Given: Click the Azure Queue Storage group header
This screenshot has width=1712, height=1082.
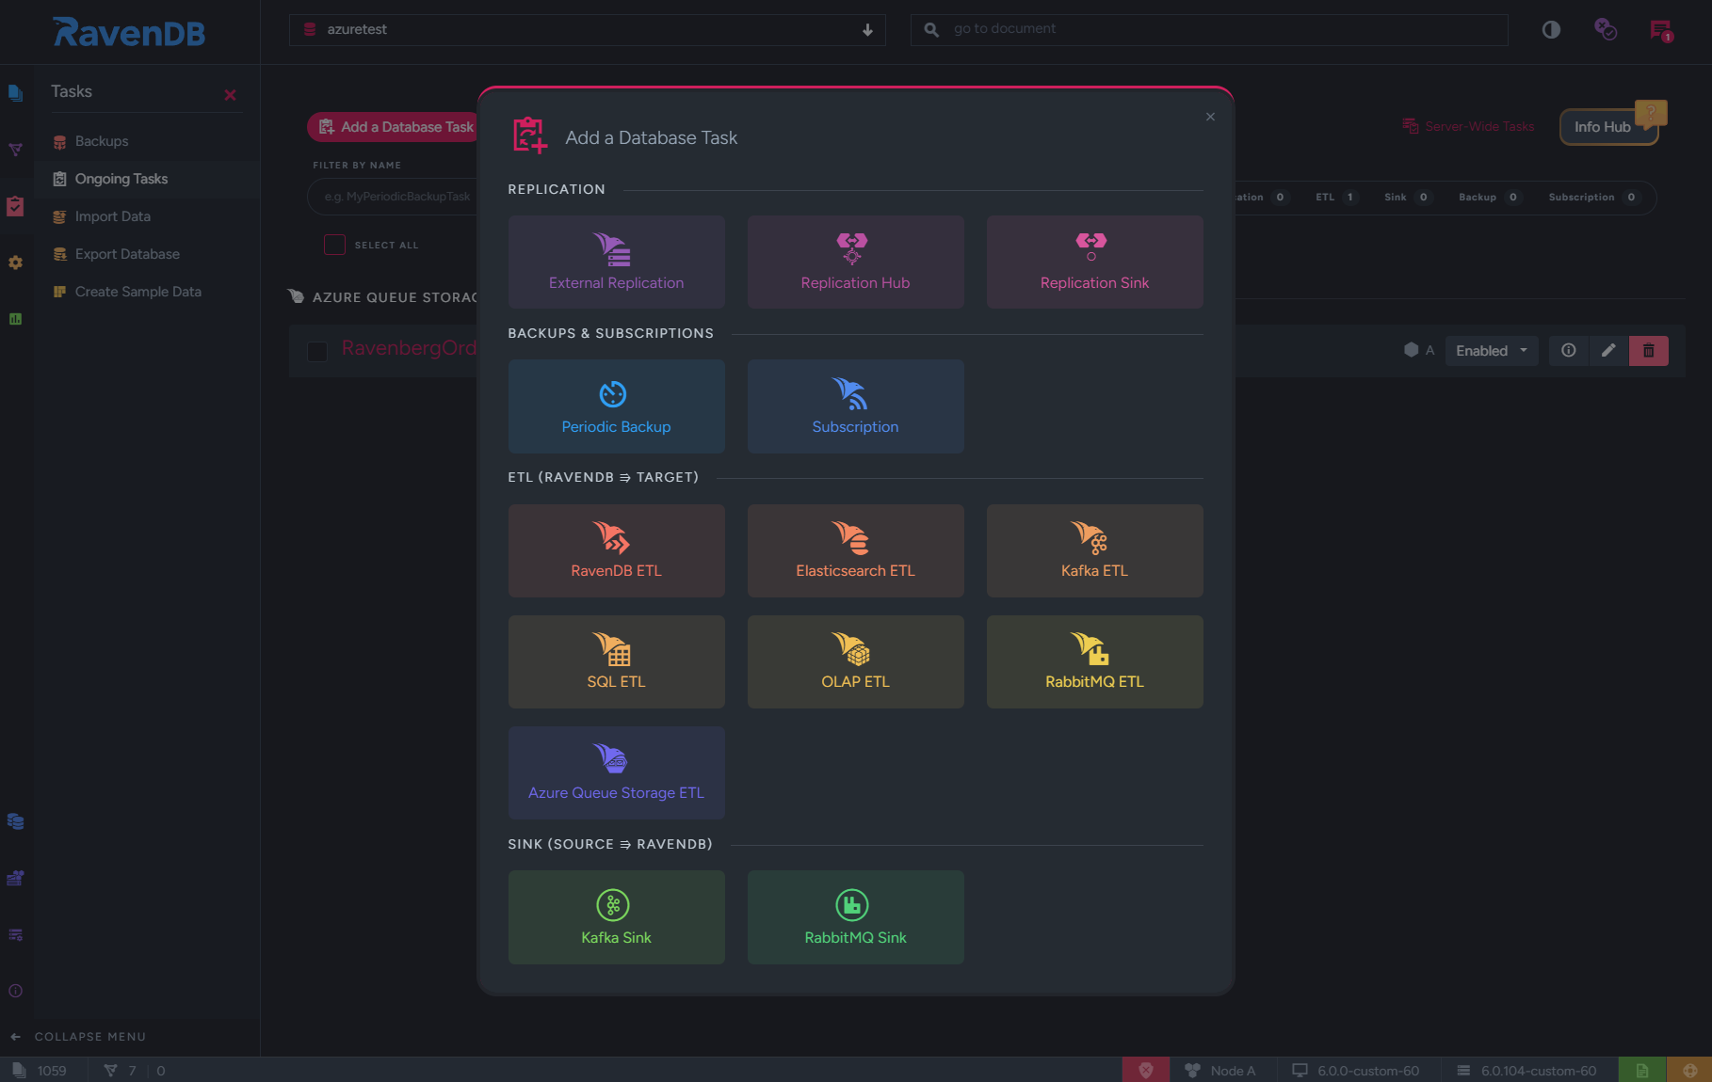Looking at the screenshot, I should [383, 297].
